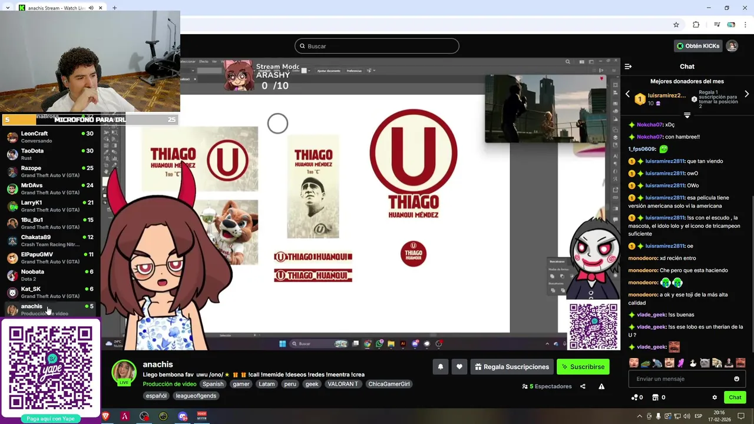
Task: Open Discord from the taskbar
Action: point(183,416)
